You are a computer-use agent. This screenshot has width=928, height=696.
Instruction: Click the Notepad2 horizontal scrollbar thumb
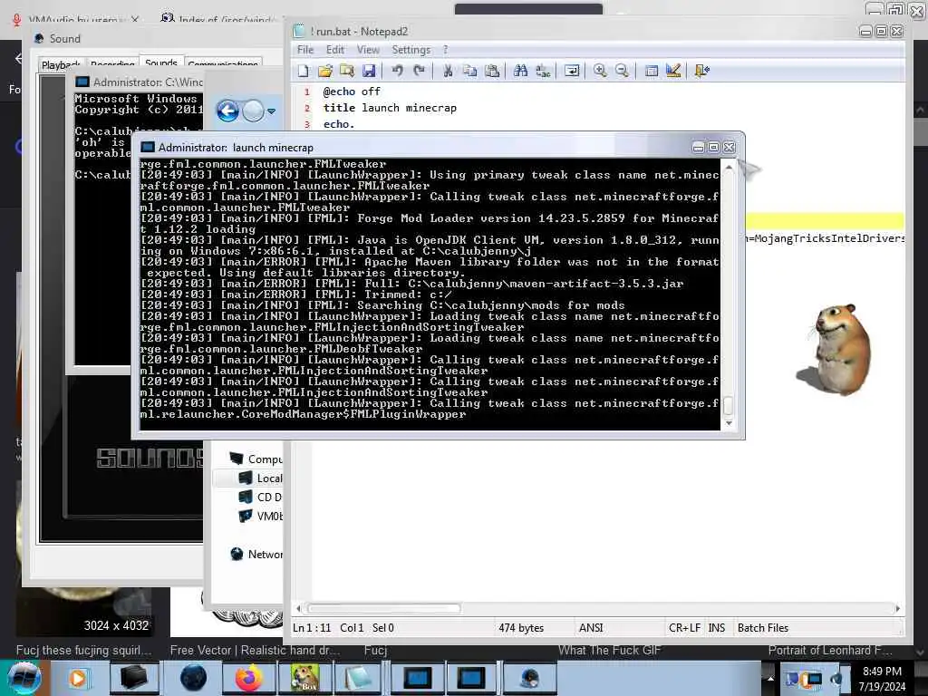coord(383,608)
